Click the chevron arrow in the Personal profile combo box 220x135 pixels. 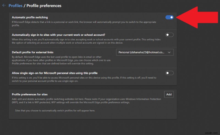tap(169, 52)
